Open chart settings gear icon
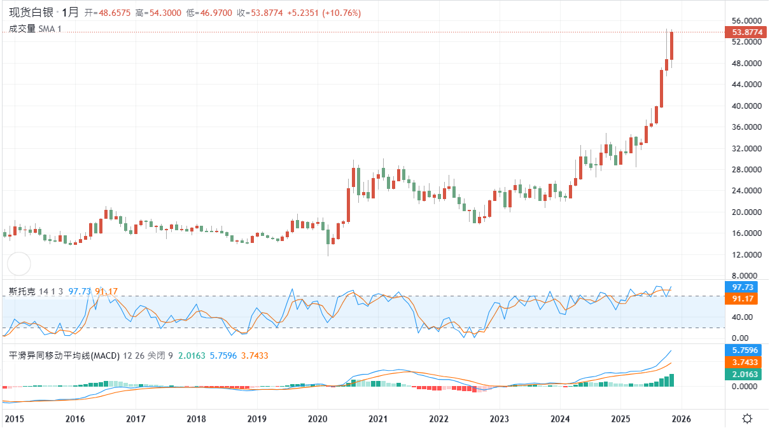Image resolution: width=770 pixels, height=428 pixels. [x=747, y=418]
